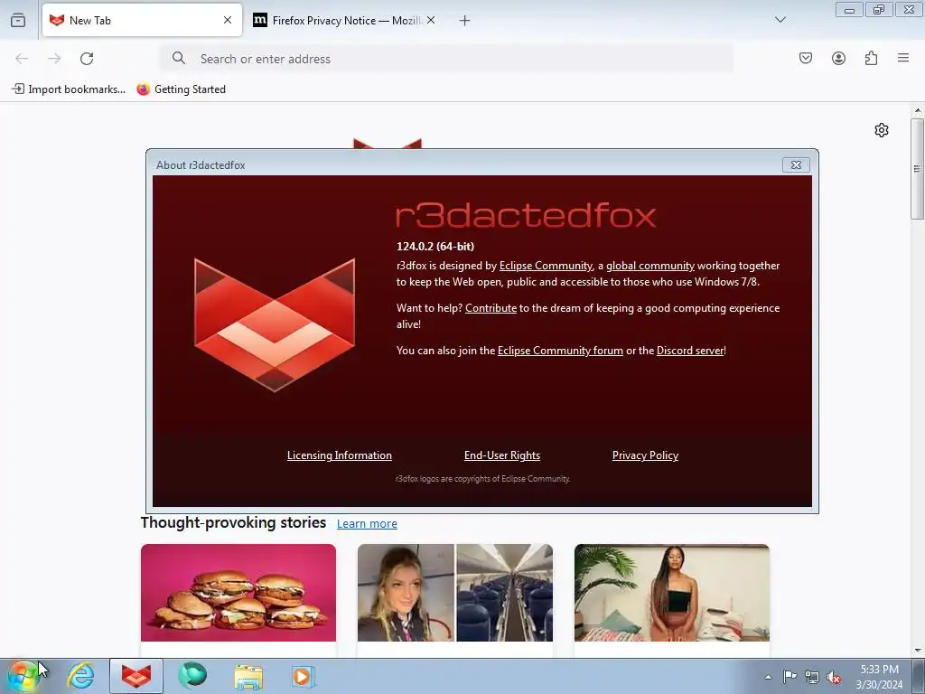Go back one page

click(22, 59)
